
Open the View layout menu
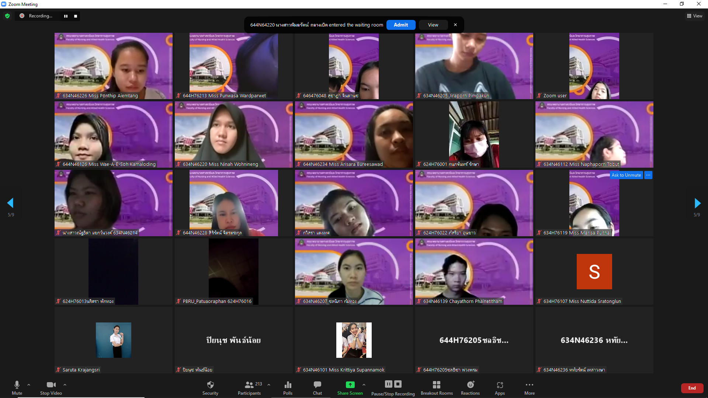point(694,16)
